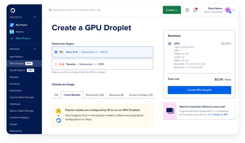Switch to Backups (8) tab
Image resolution: width=245 pixels, height=143 pixels.
[117, 95]
